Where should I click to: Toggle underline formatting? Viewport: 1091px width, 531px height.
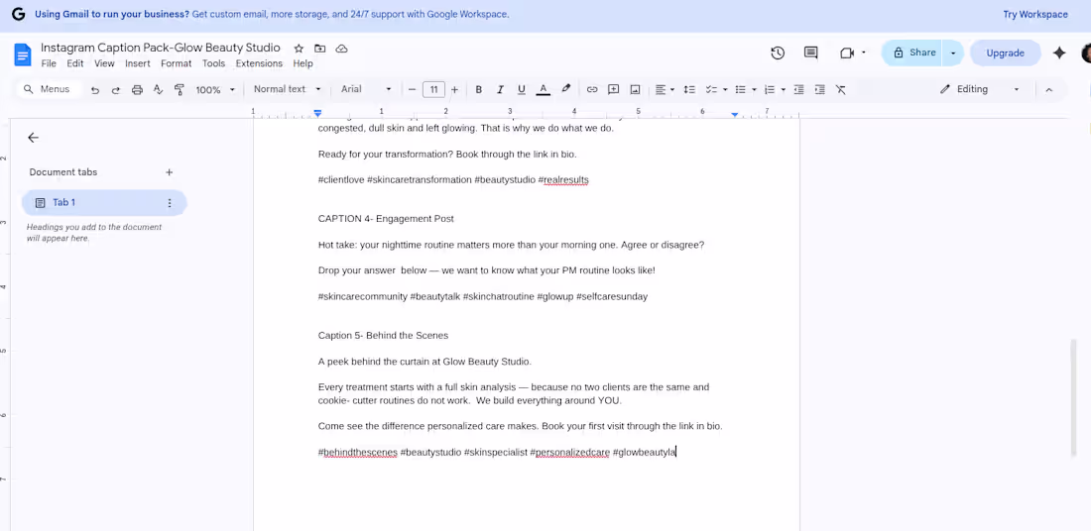(521, 90)
